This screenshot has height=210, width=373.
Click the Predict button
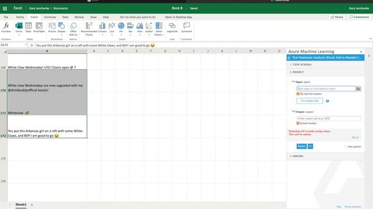coord(301,146)
